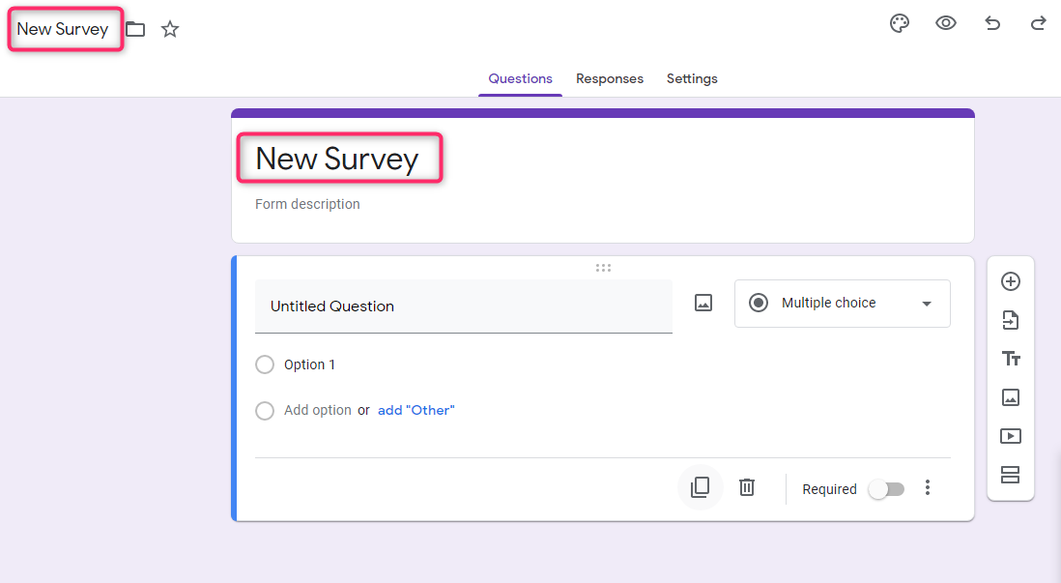The width and height of the screenshot is (1061, 583).
Task: Open the Multiple choice question type dropdown
Action: (842, 304)
